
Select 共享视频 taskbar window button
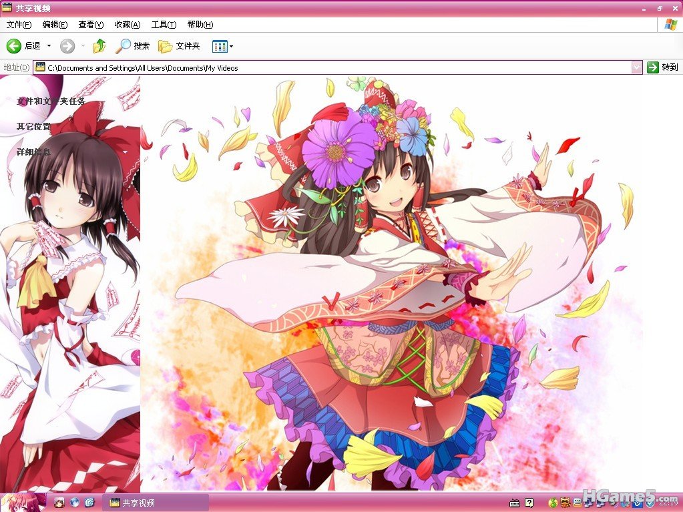156,503
